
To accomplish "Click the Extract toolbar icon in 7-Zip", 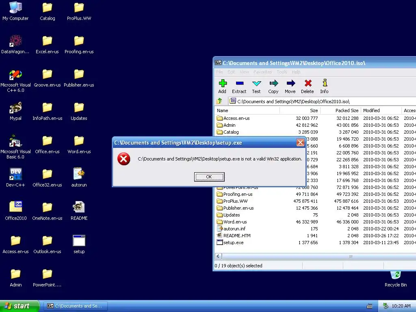I will click(239, 87).
